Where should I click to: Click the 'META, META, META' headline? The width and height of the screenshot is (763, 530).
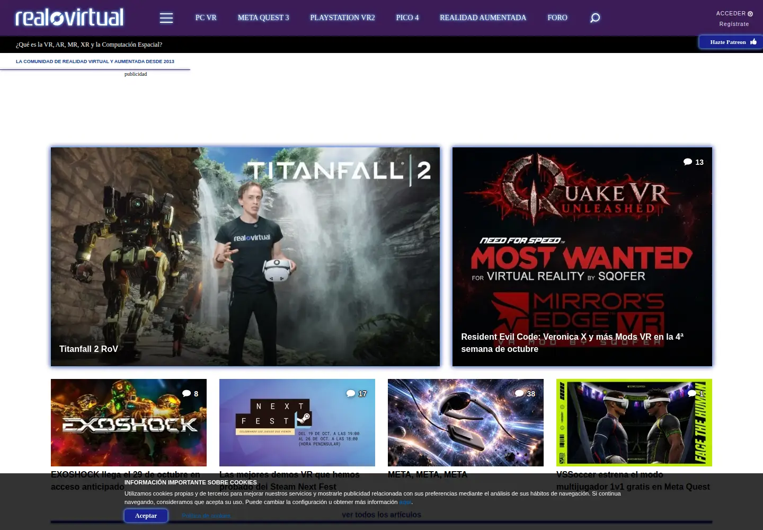click(428, 474)
